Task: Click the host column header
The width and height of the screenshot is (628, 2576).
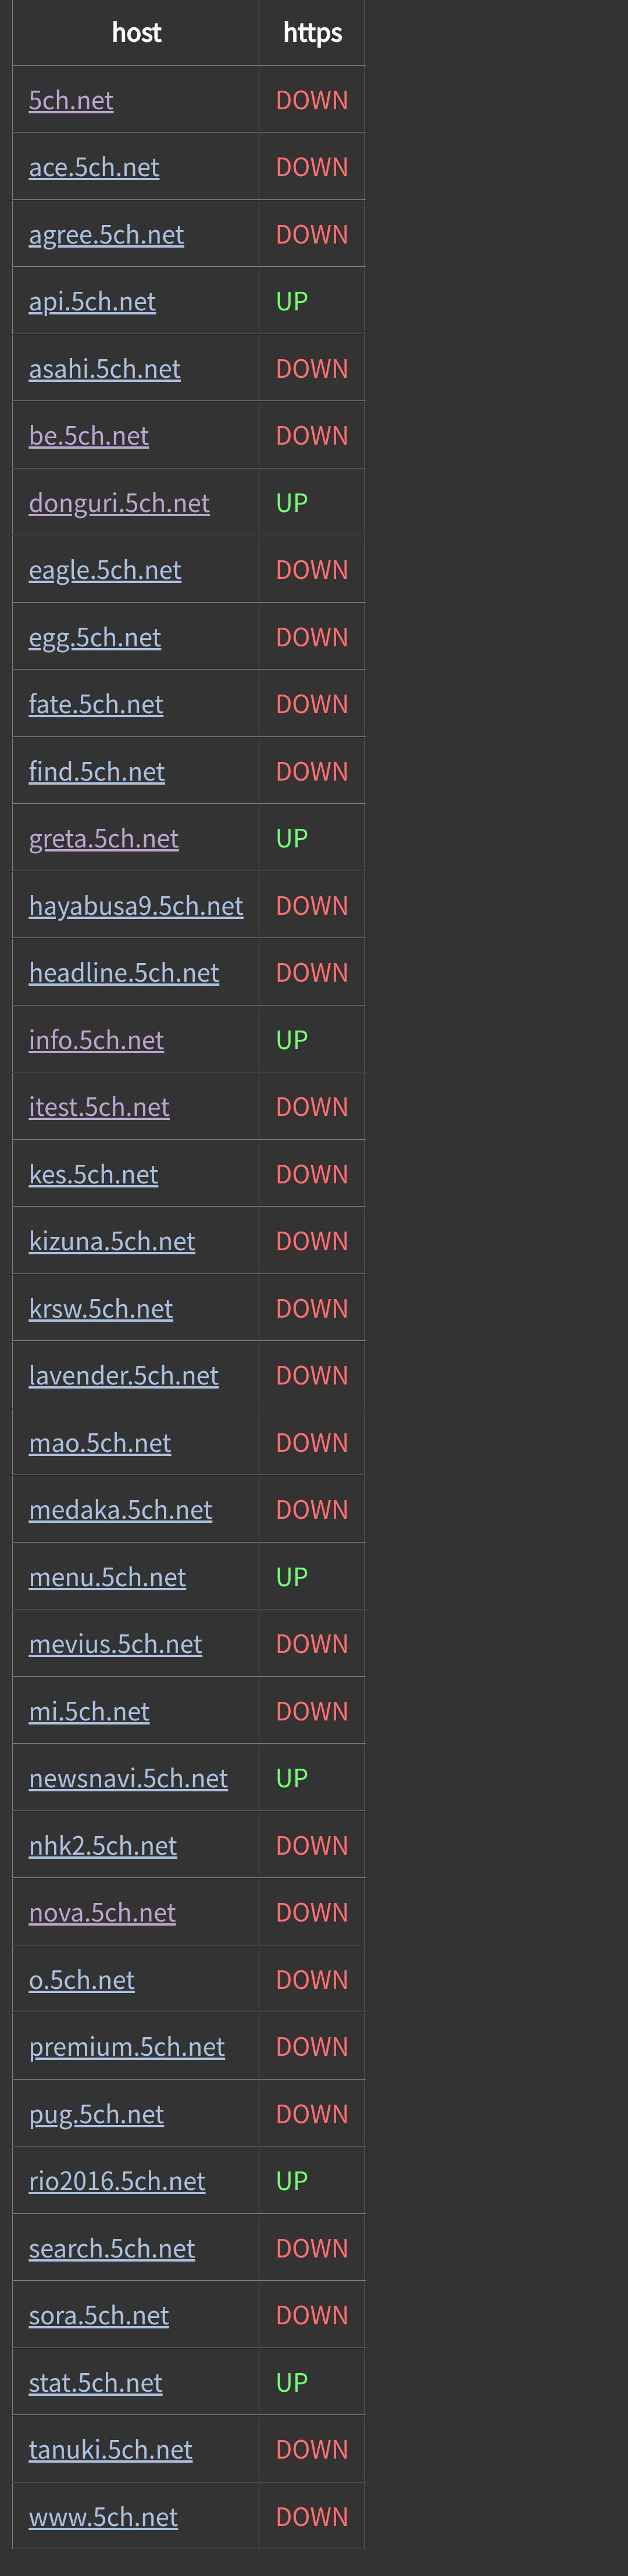Action: 136,33
